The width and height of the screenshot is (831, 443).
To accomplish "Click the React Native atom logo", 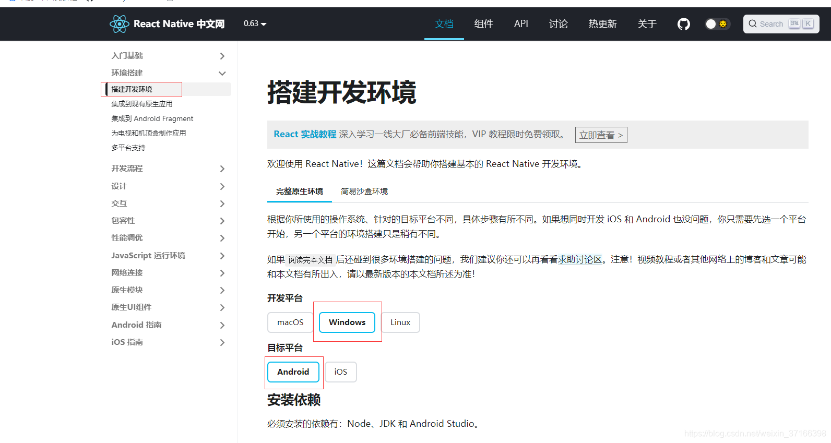I will pos(119,24).
